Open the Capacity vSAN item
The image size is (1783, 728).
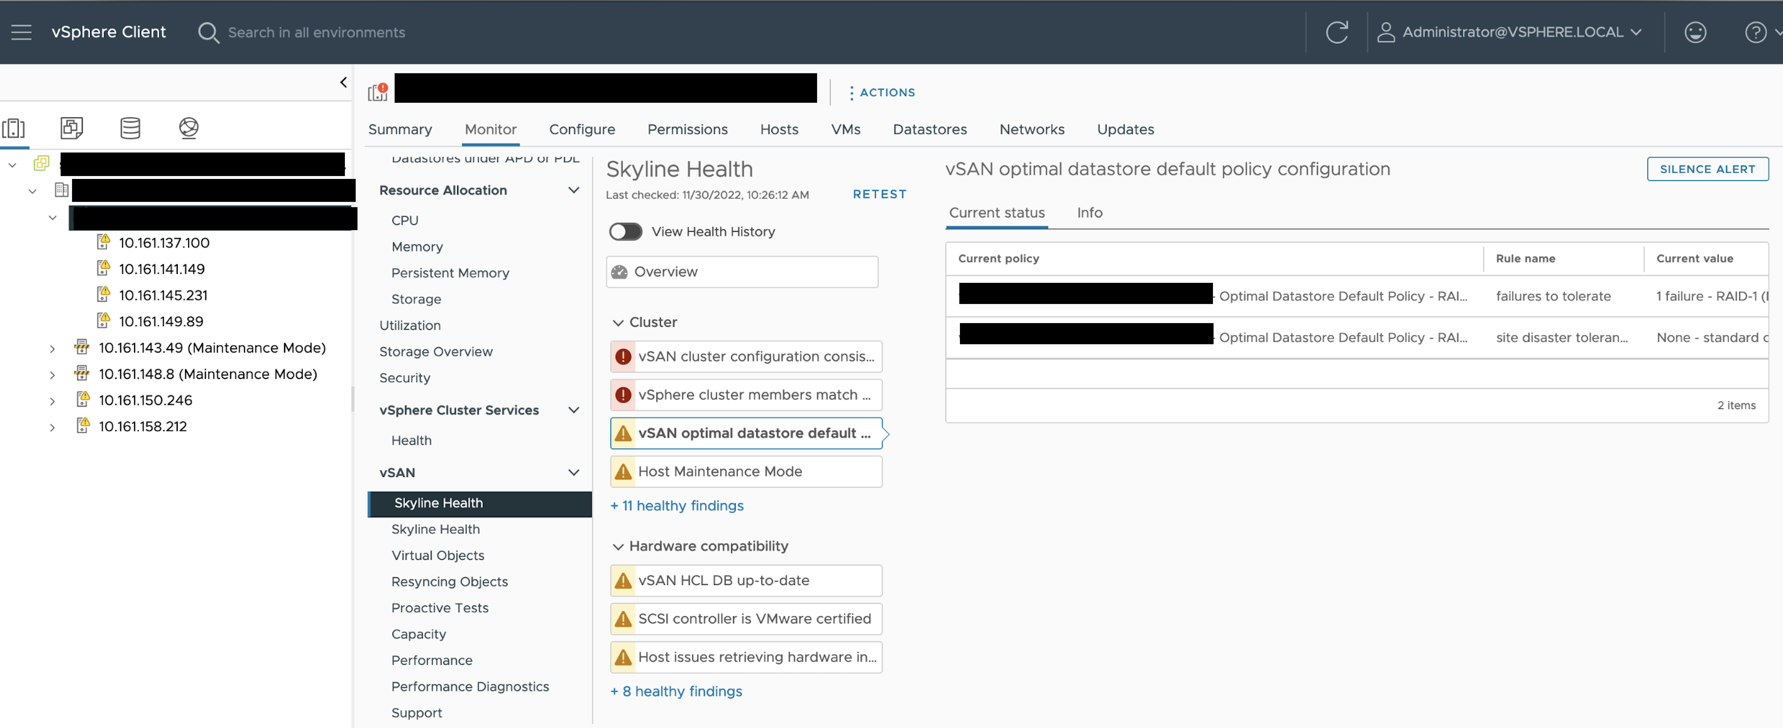tap(418, 634)
